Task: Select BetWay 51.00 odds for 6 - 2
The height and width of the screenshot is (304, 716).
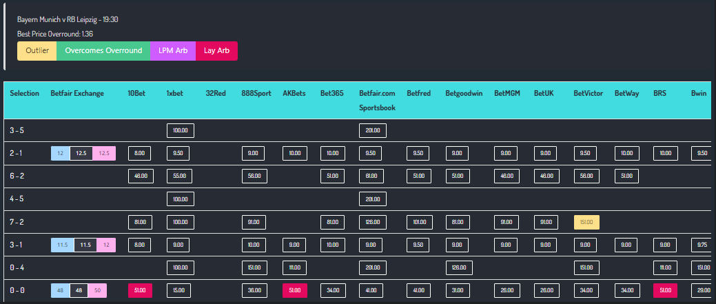Action: pos(626,176)
